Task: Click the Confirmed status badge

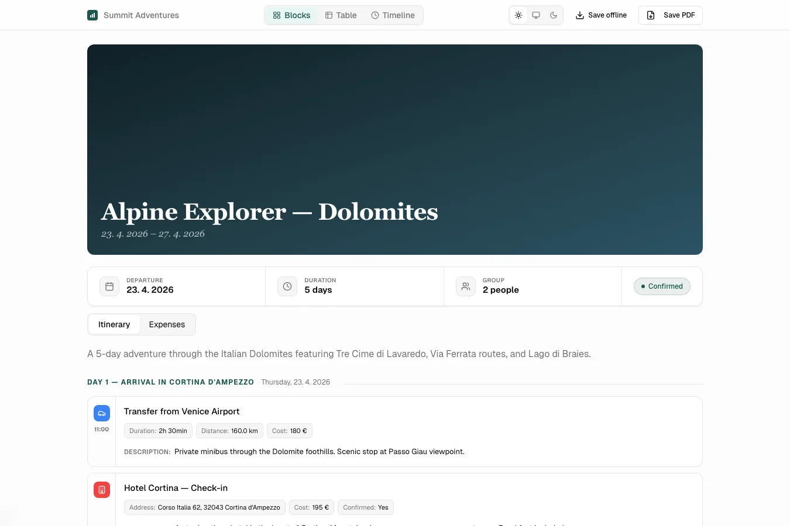Action: pos(661,286)
